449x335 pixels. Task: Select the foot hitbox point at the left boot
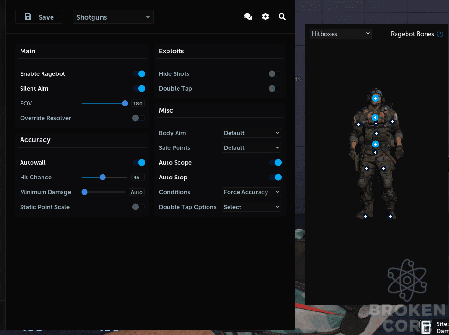coord(365,216)
